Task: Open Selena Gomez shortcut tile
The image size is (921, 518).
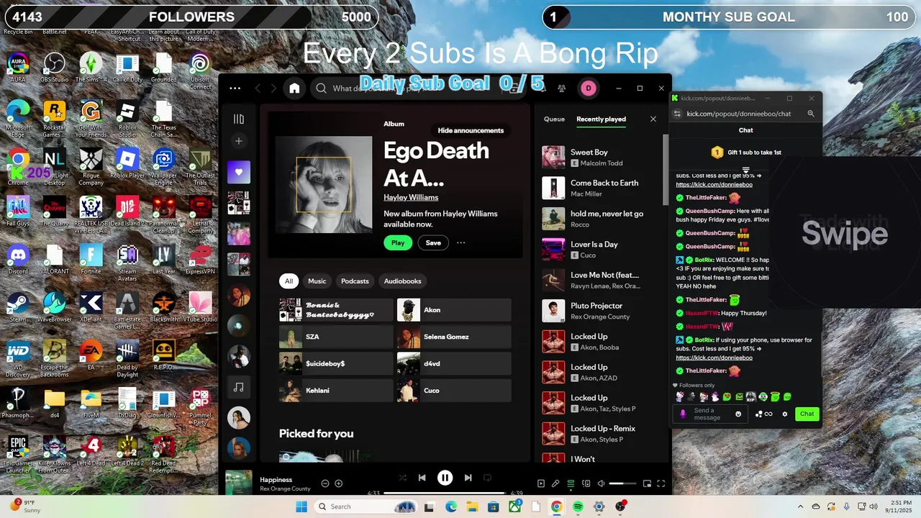Action: coord(454,337)
